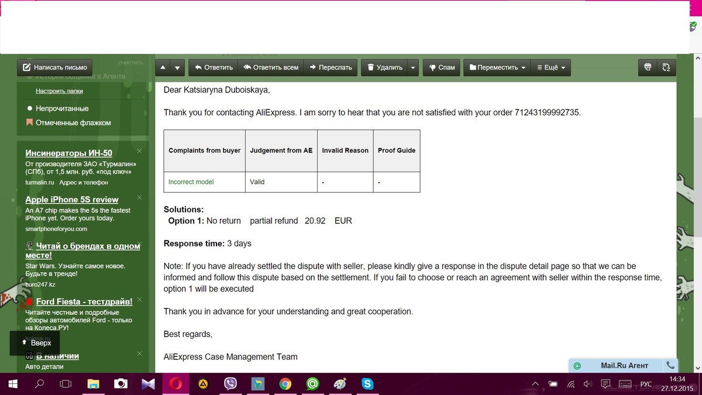The height and width of the screenshot is (395, 702).
Task: Open dropdown arrow next to Удалить
Action: pyautogui.click(x=413, y=67)
